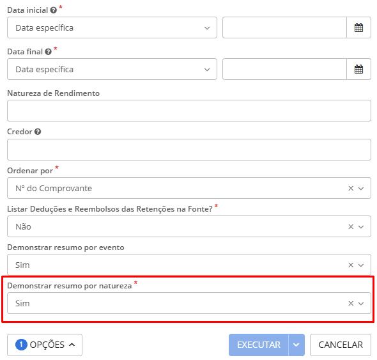Open the EXECUTAR split-button arrow
The image size is (377, 360).
pyautogui.click(x=296, y=345)
